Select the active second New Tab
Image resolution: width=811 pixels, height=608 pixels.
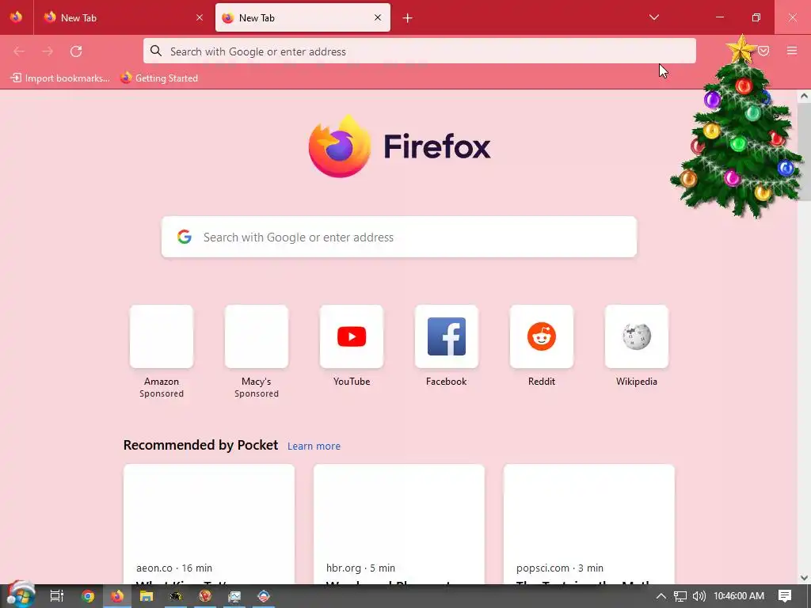(303, 17)
